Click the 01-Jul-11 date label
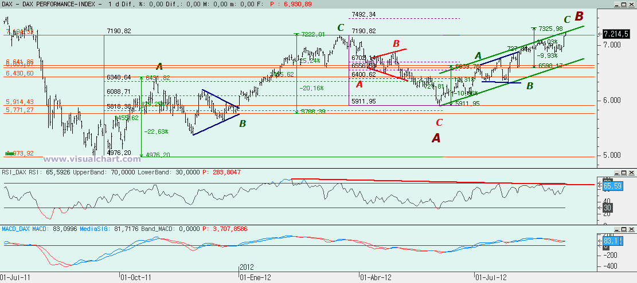This screenshot has height=283, width=637. click(x=15, y=278)
